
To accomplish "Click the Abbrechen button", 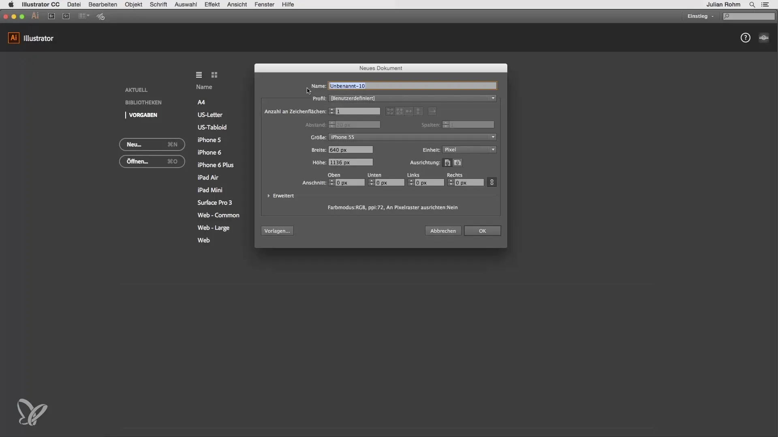I will (443, 231).
